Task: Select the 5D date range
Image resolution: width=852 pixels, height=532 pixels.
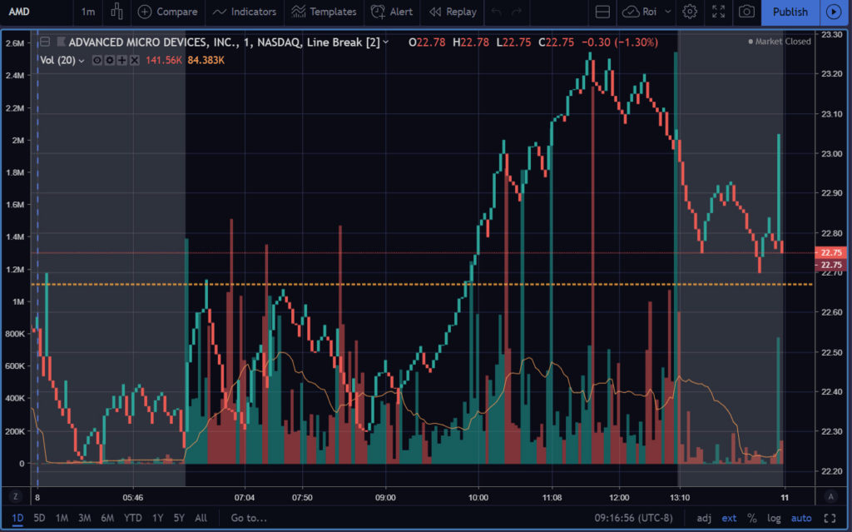Action: coord(39,518)
